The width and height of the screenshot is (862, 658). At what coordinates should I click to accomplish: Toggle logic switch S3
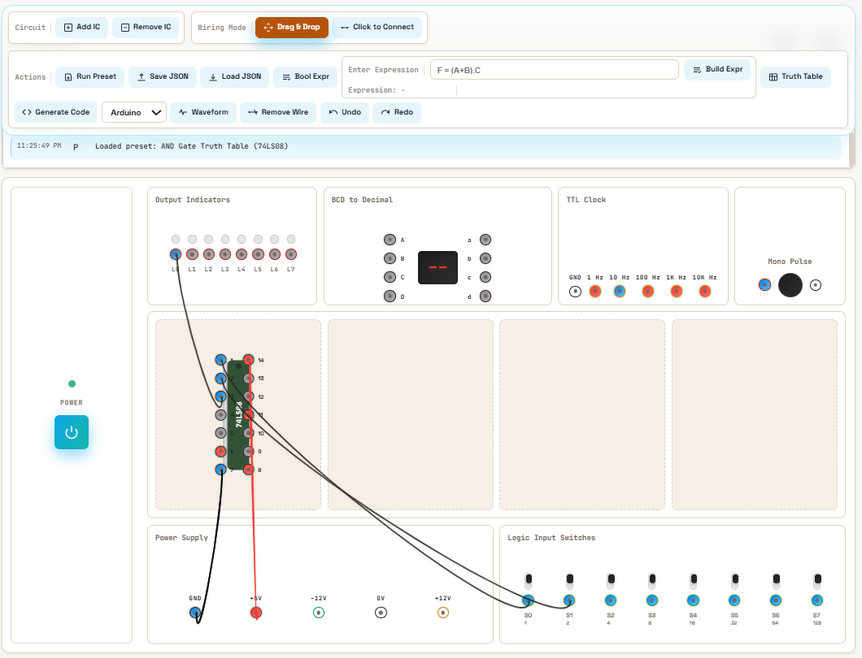click(x=652, y=580)
